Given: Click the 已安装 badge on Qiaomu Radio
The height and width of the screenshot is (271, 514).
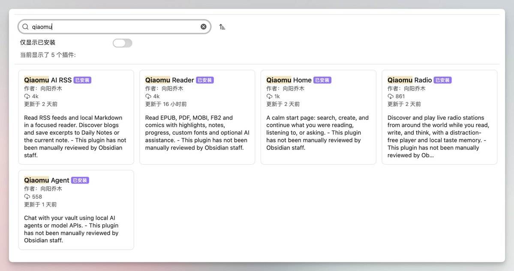Looking at the screenshot, I should [442, 80].
